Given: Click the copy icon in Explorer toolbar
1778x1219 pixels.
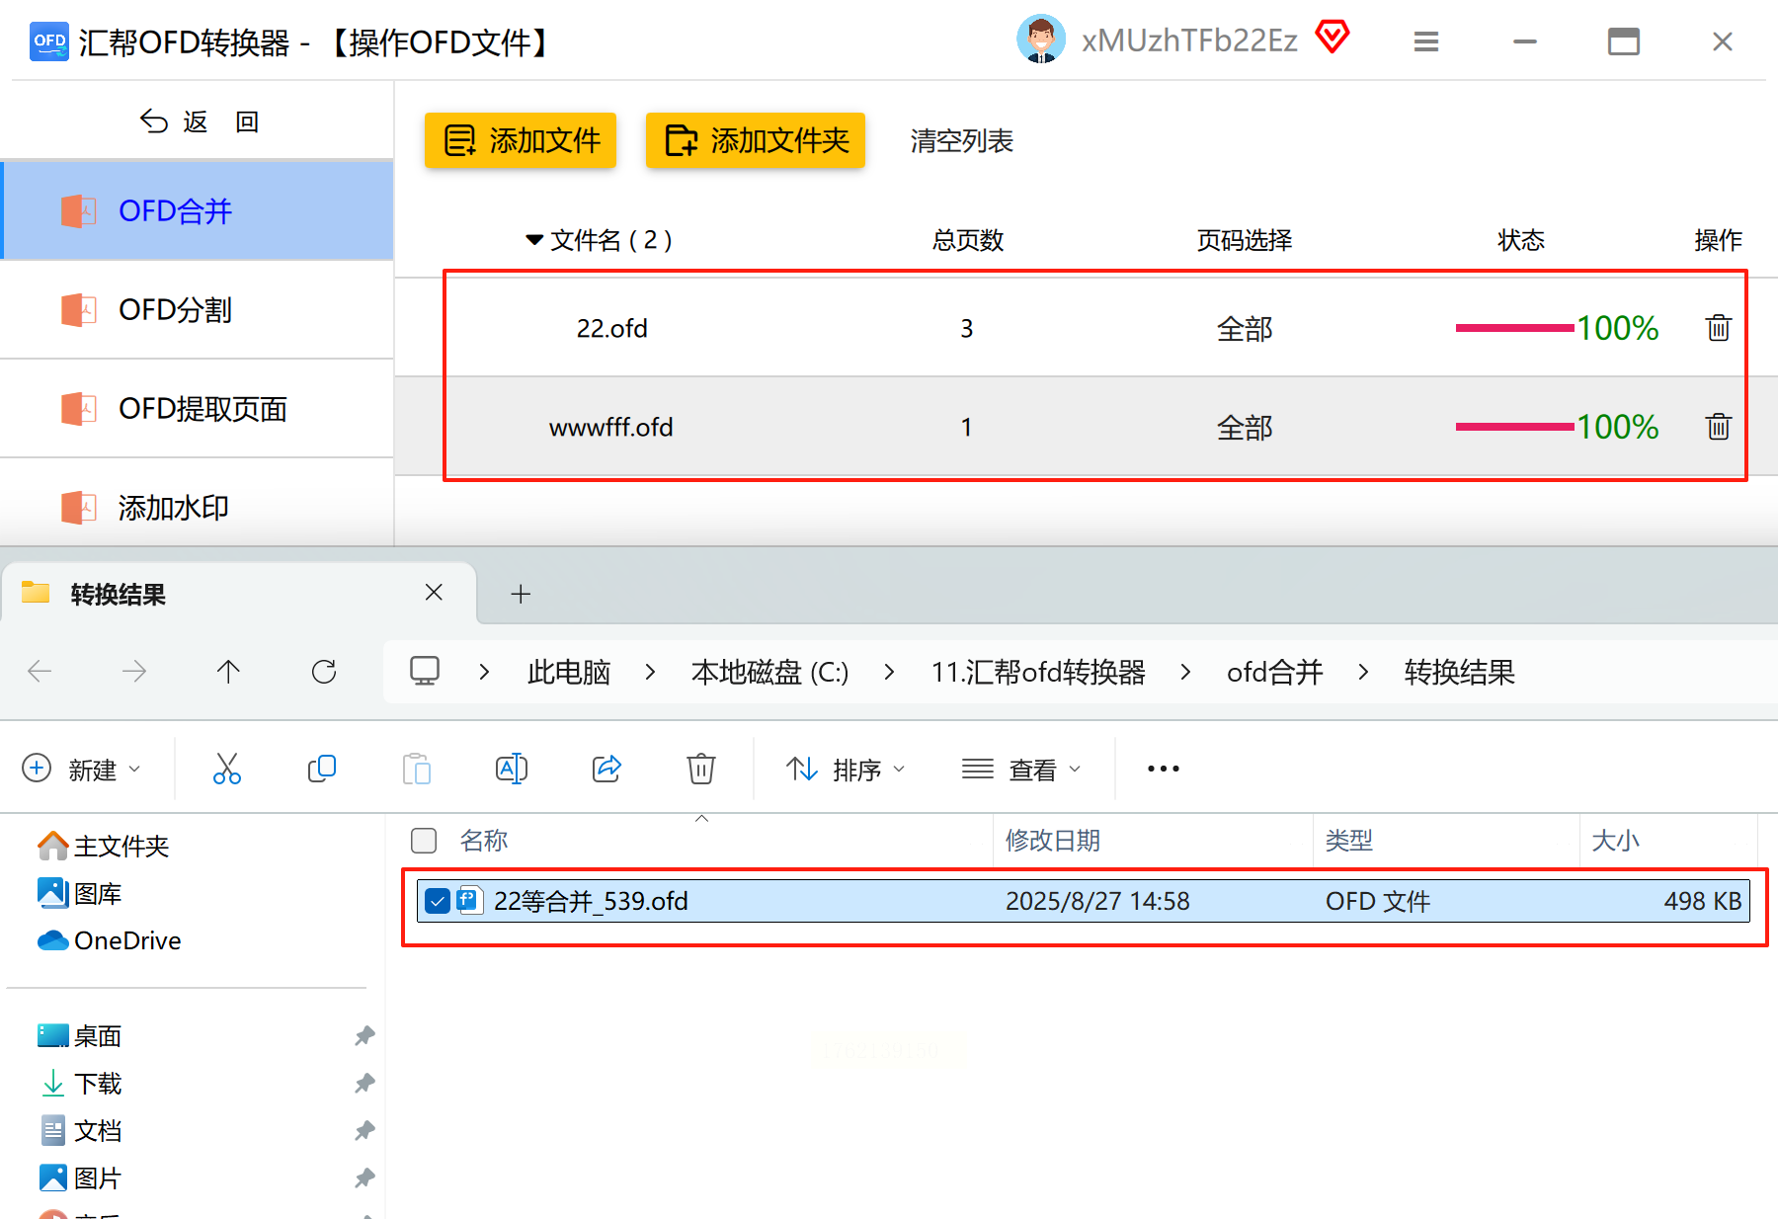Looking at the screenshot, I should [322, 769].
